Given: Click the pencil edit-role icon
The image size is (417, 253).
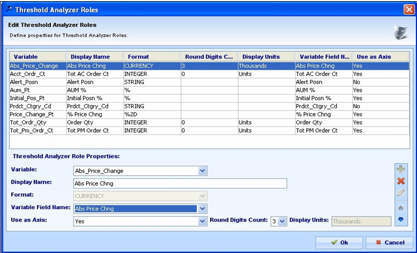Looking at the screenshot, I should [x=401, y=193].
